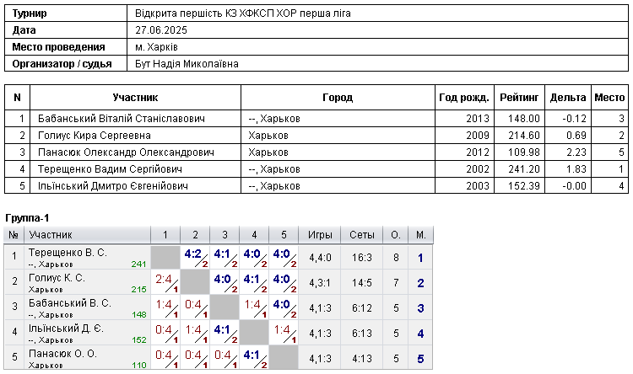
Task: Click rating value 241.20
Action: pos(524,169)
